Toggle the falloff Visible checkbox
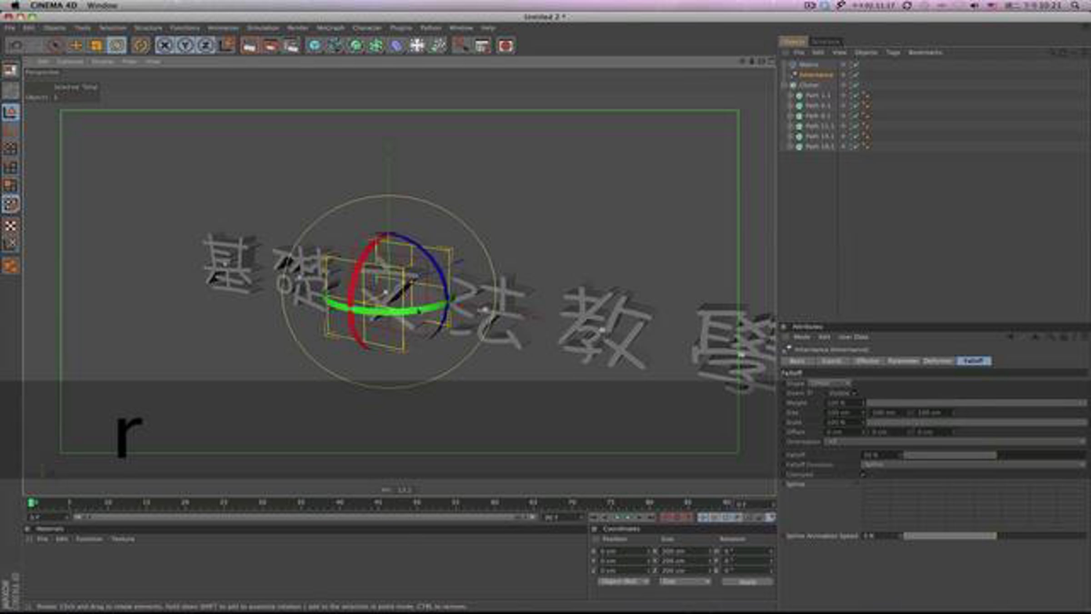1091x614 pixels. point(855,393)
